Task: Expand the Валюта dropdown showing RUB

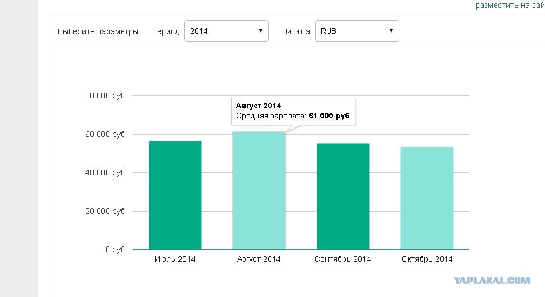Action: click(x=357, y=31)
